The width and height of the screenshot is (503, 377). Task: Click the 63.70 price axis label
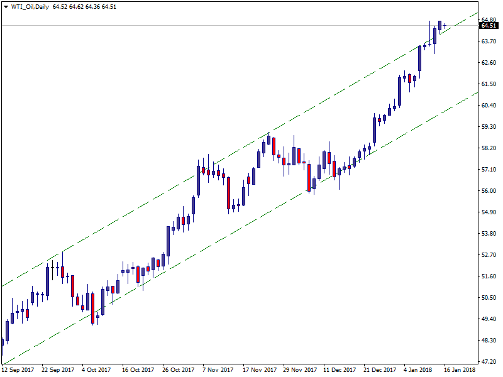click(490, 41)
